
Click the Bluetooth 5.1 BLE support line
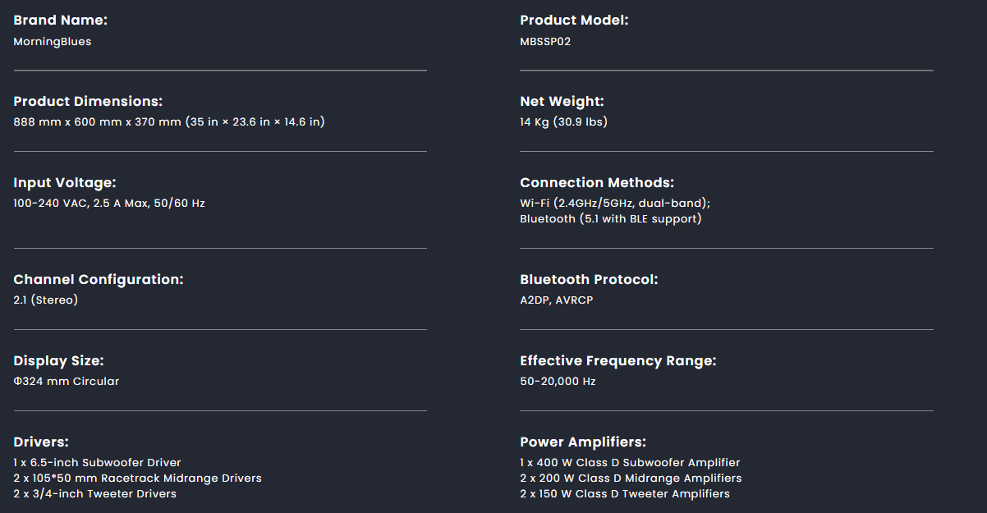pos(611,219)
